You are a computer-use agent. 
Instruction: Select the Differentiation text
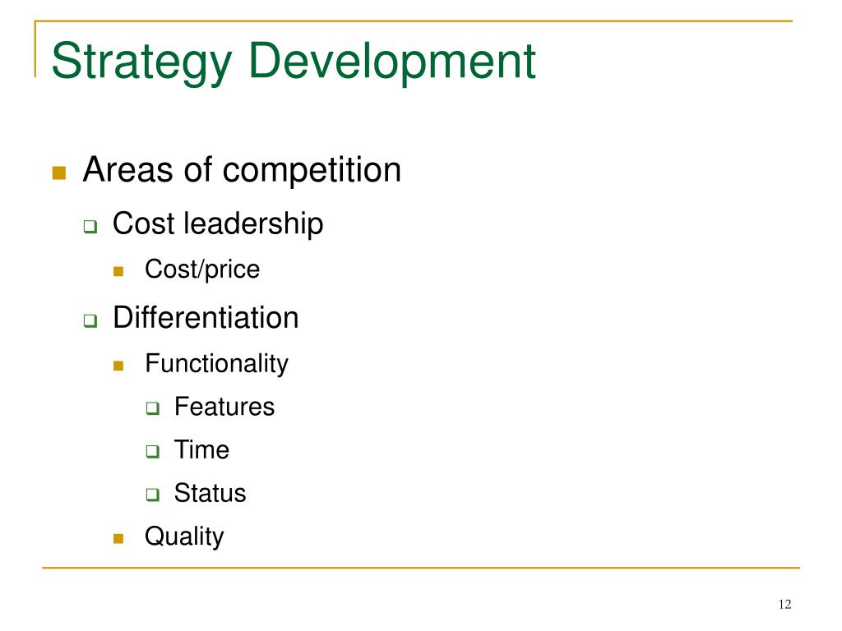(x=206, y=318)
